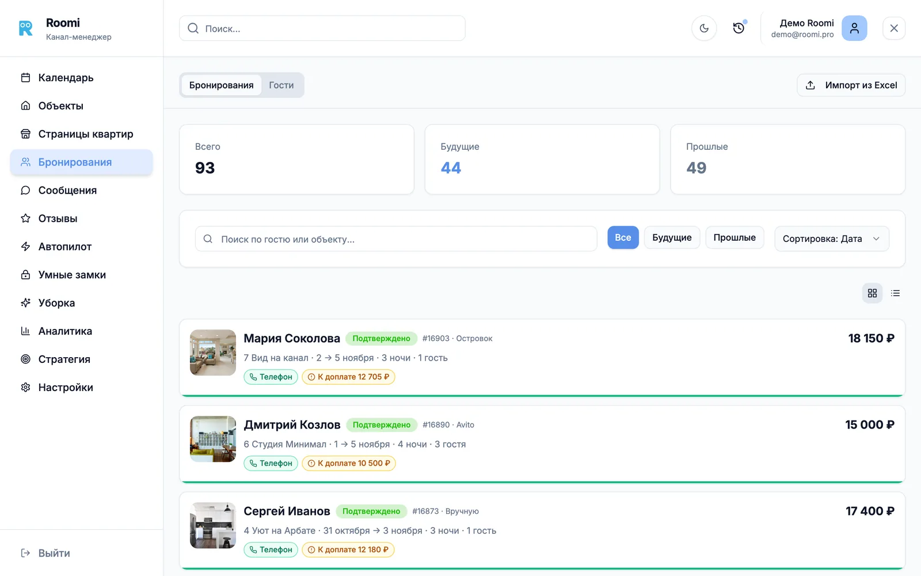Switch to list view
Viewport: 921px width, 576px height.
click(895, 293)
